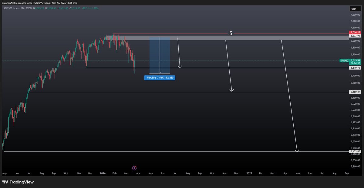
Task: Click the blue measurement label -524.50 (-7.54%)
Action: (160, 78)
